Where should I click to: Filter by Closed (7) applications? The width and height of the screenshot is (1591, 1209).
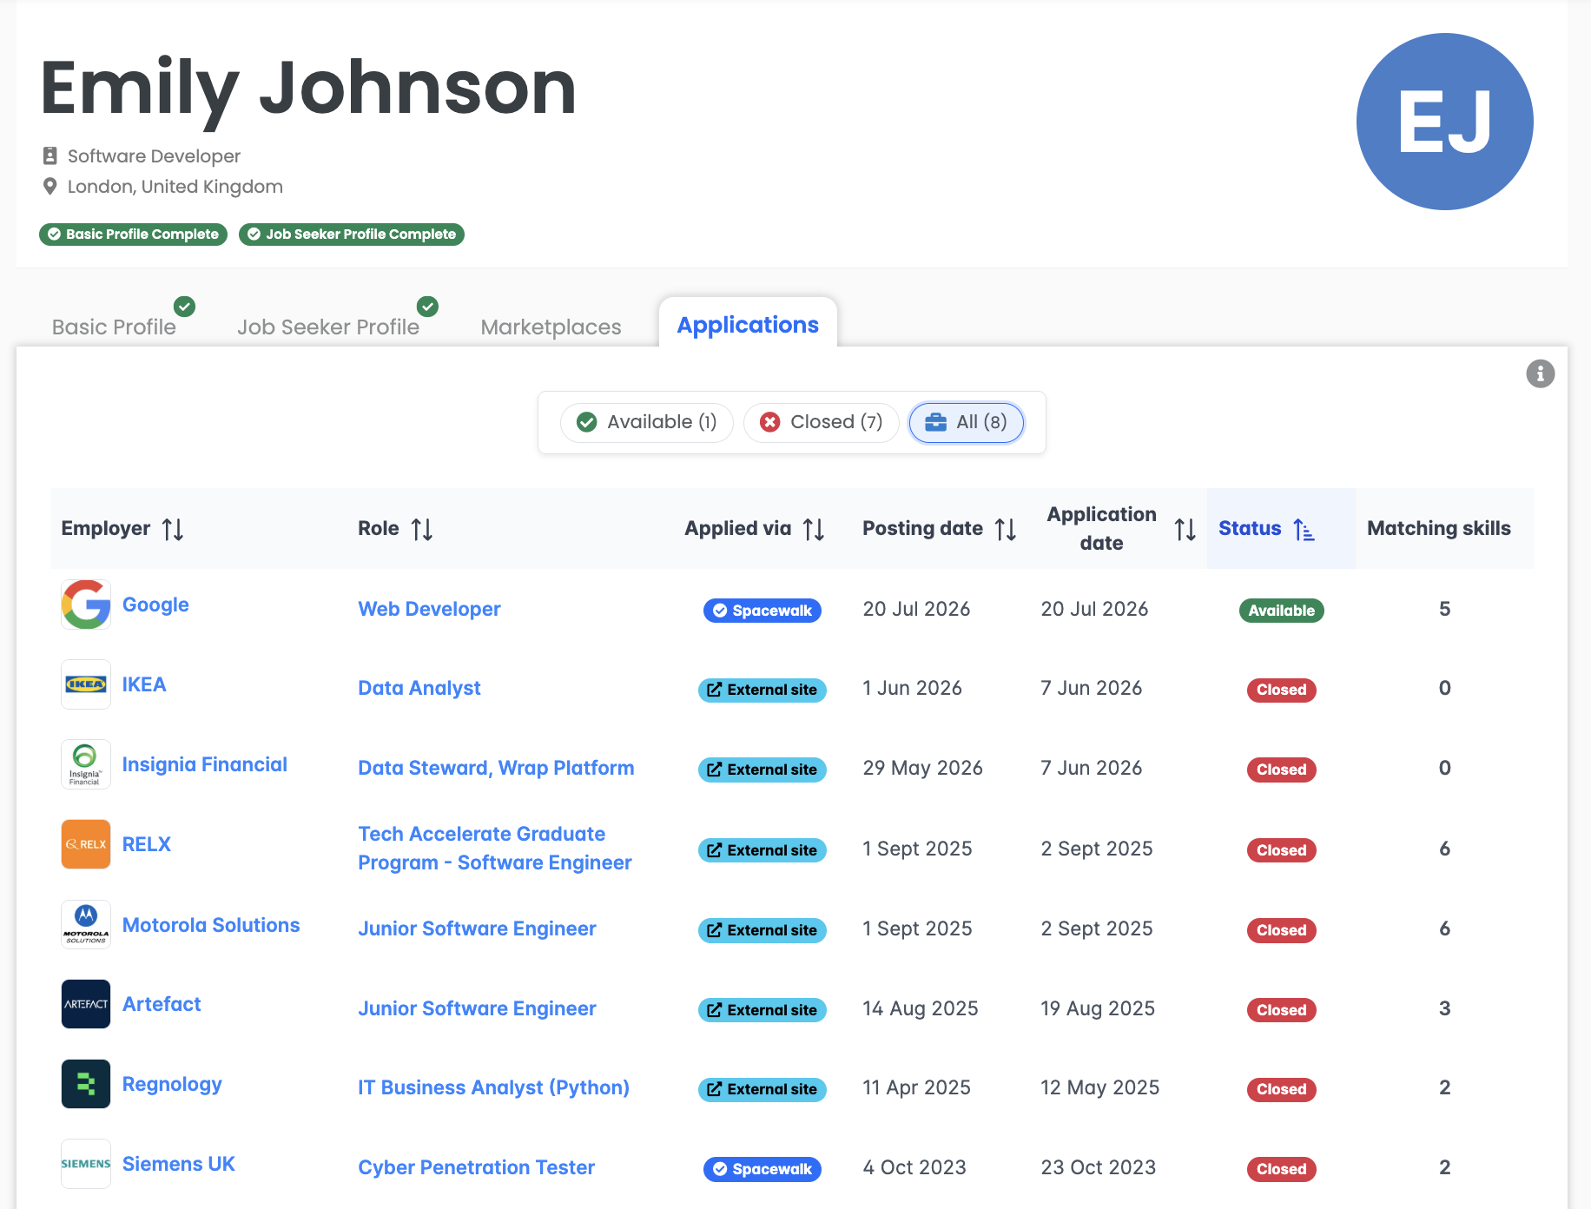tap(822, 422)
